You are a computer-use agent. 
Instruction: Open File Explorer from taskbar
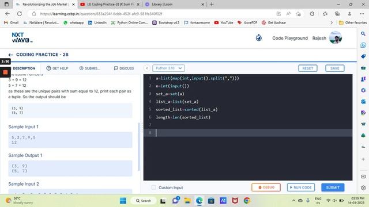(x=187, y=201)
